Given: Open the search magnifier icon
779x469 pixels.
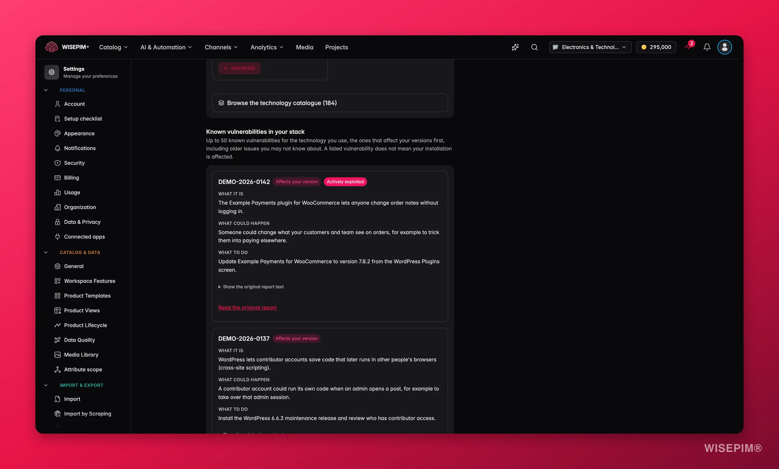Looking at the screenshot, I should click(534, 47).
